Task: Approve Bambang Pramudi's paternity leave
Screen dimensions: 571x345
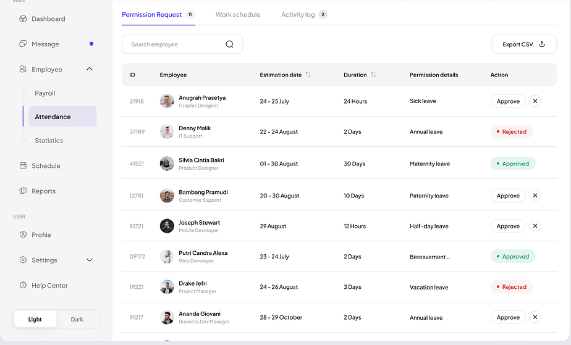Action: click(508, 196)
